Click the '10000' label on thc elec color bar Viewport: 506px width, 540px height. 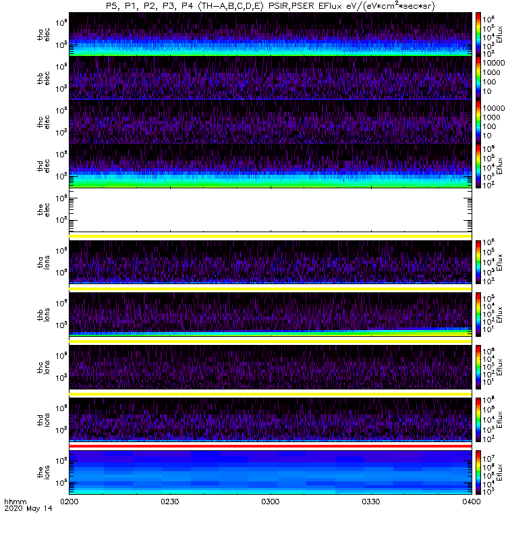tap(494, 108)
